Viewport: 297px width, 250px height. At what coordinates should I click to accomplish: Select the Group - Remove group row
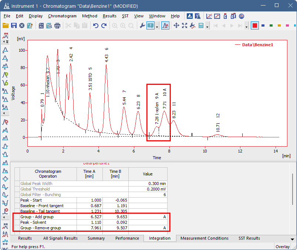91,228
